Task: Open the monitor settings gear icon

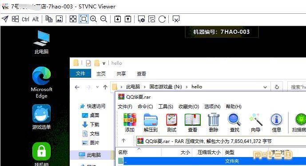Action: (141, 19)
